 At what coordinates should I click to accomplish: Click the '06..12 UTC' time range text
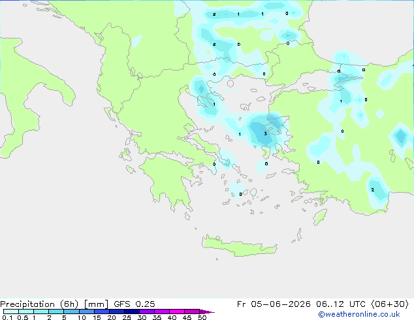coord(341,304)
